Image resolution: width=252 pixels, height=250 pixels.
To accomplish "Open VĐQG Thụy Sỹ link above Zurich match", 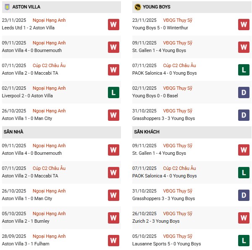I will click(x=178, y=214).
